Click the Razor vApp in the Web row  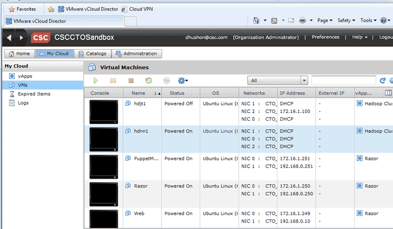(x=371, y=213)
